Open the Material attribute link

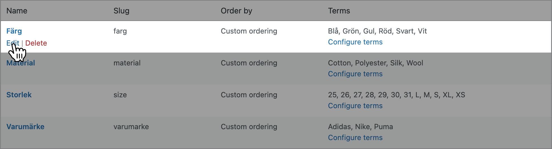click(21, 63)
